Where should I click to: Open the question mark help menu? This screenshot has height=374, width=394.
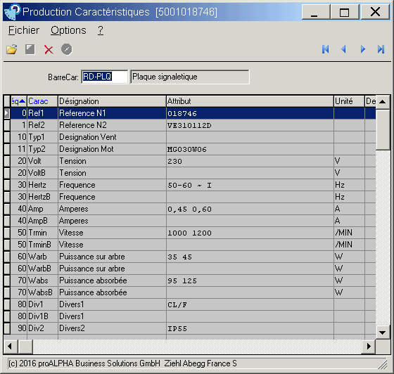pos(101,30)
